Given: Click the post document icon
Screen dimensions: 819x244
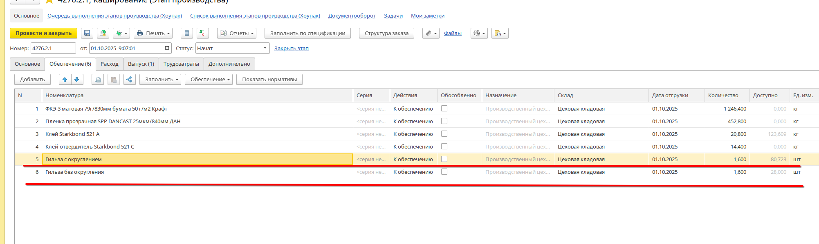Looking at the screenshot, I should (x=103, y=33).
